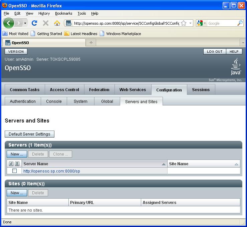Click the VERSION button

[x=16, y=51]
